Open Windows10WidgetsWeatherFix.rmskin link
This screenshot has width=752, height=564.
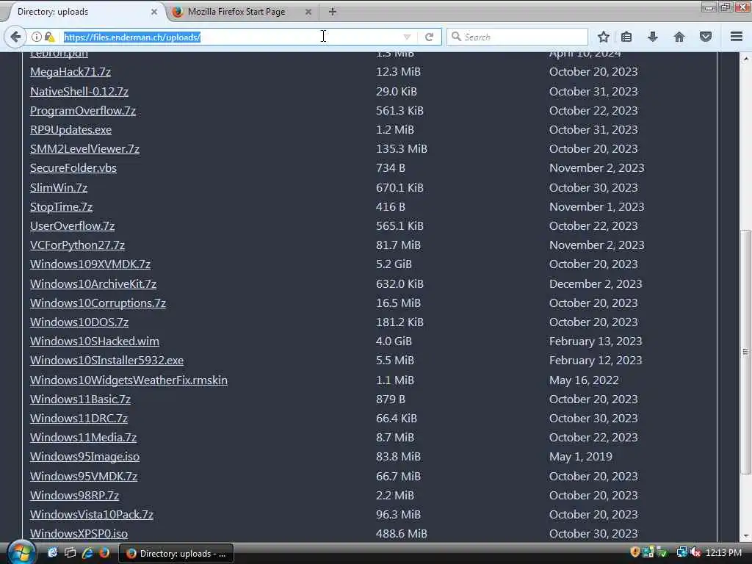click(x=129, y=380)
